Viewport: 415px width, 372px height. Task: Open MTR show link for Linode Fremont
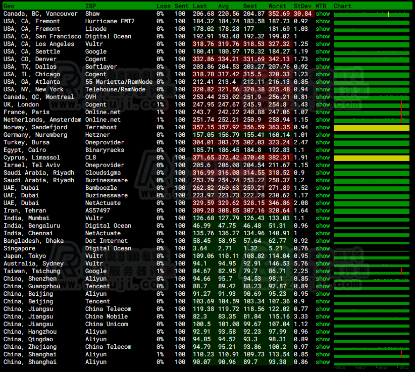coord(323,29)
